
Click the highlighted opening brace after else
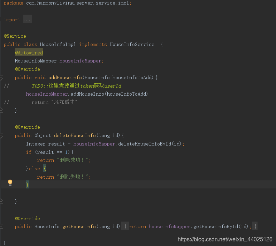pyautogui.click(x=45, y=168)
